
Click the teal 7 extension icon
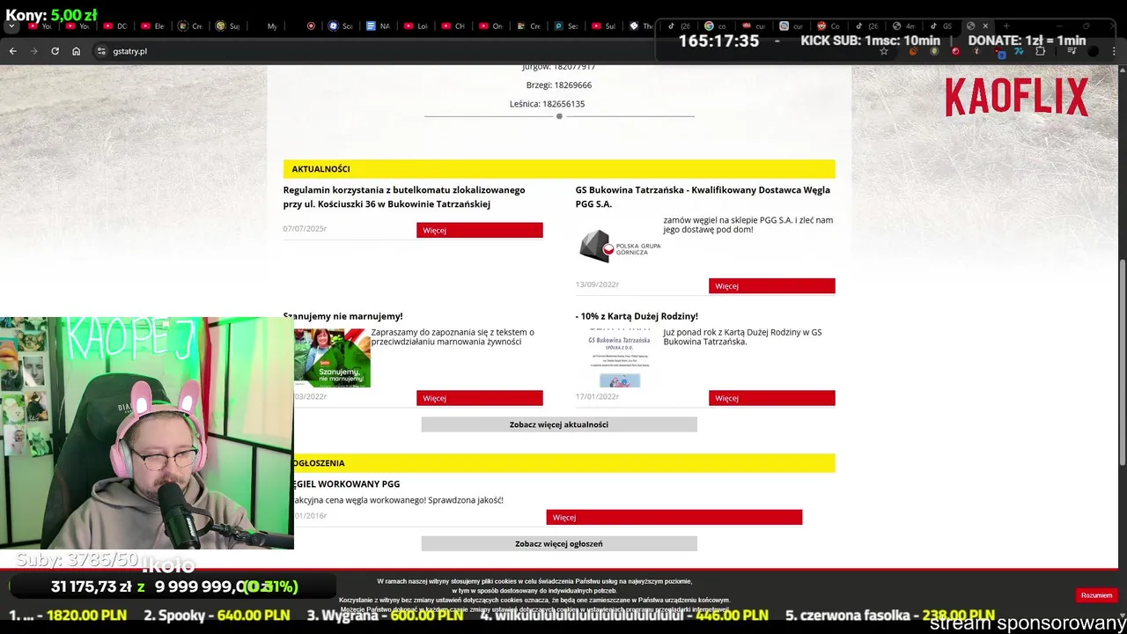point(1019,51)
